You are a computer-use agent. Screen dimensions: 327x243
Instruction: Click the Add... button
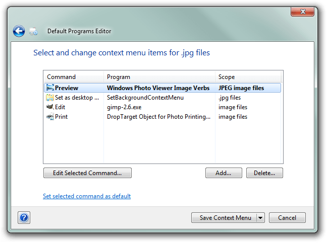tap(224, 173)
